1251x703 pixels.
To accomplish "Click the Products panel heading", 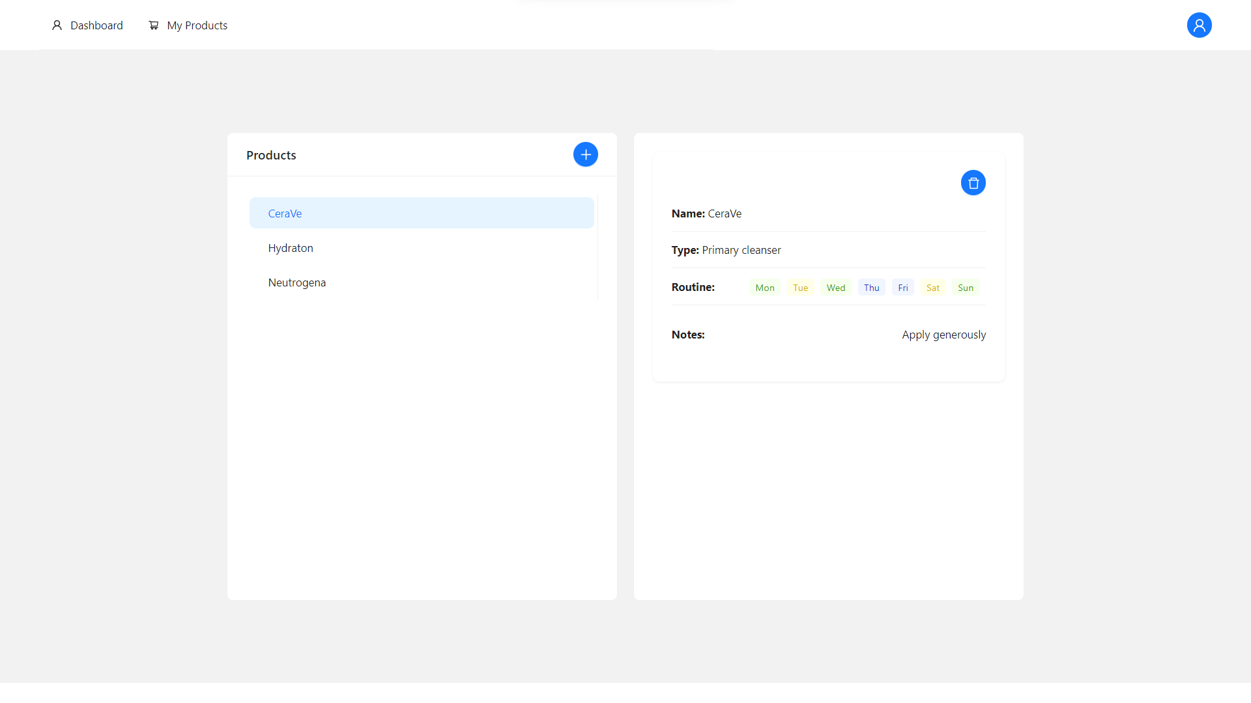I will click(271, 155).
